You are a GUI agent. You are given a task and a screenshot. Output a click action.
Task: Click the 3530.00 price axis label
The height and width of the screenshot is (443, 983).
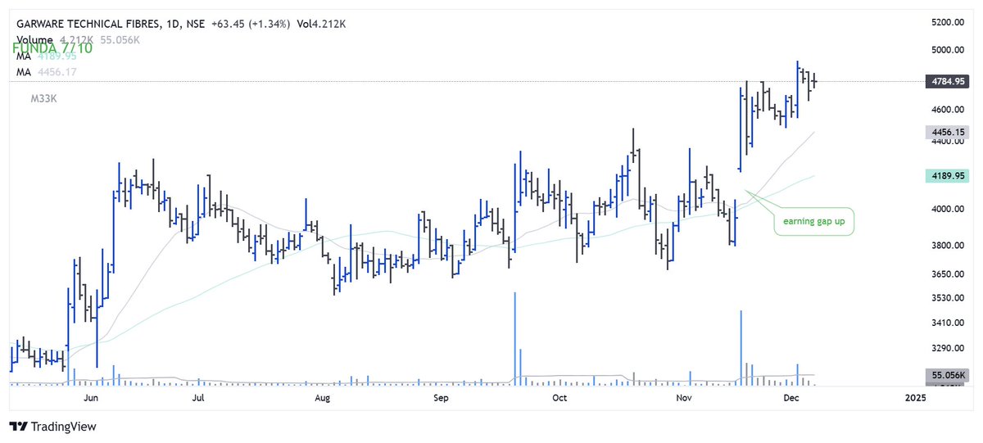pyautogui.click(x=947, y=299)
